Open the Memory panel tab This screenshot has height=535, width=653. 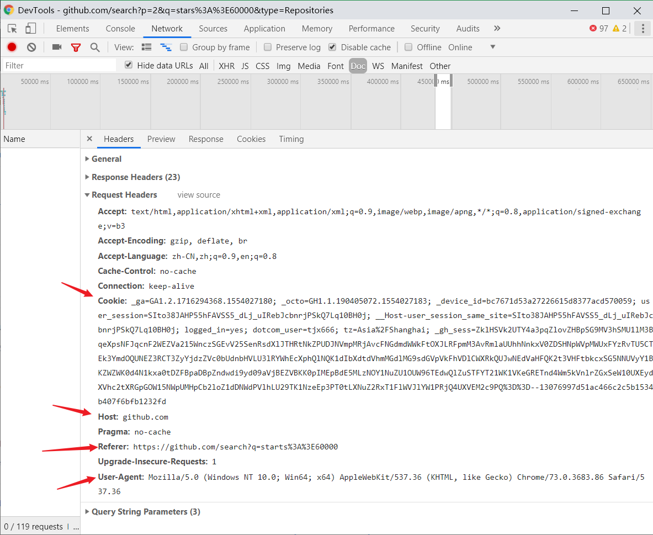point(317,28)
